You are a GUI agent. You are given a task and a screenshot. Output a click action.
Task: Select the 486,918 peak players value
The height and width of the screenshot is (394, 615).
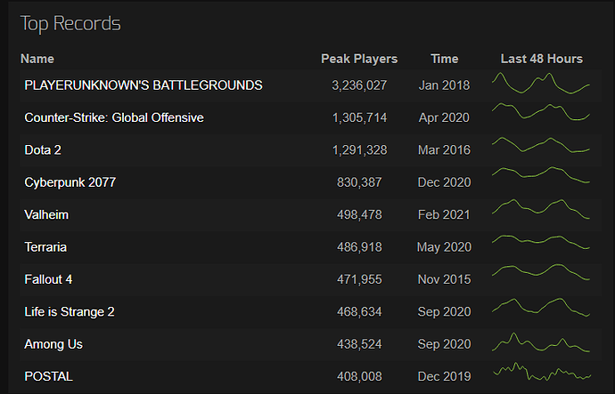[359, 247]
